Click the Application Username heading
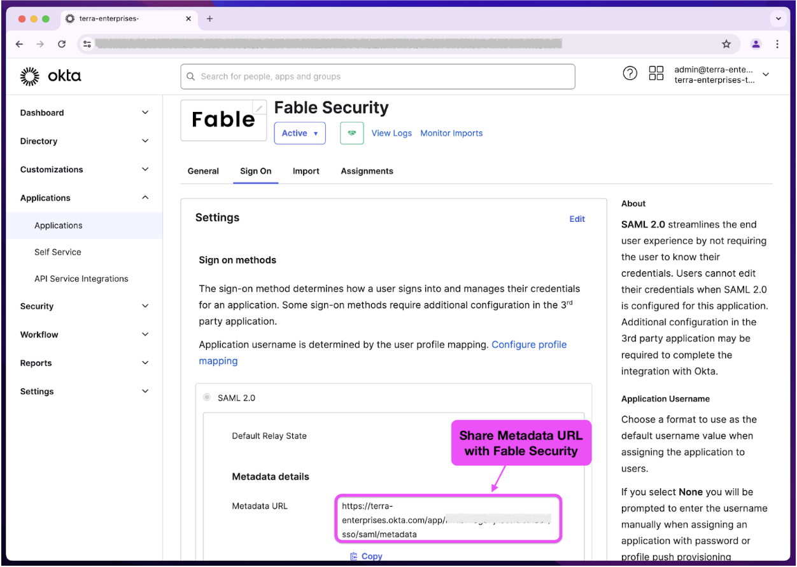797x567 pixels. [665, 399]
